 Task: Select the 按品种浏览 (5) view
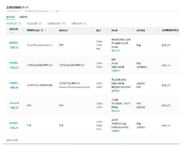click(x=13, y=23)
